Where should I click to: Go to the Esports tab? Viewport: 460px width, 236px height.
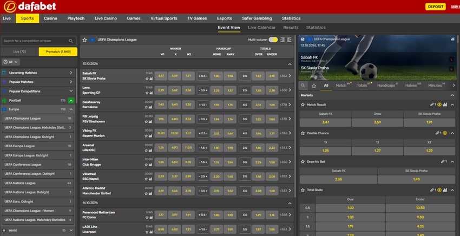[x=225, y=18]
